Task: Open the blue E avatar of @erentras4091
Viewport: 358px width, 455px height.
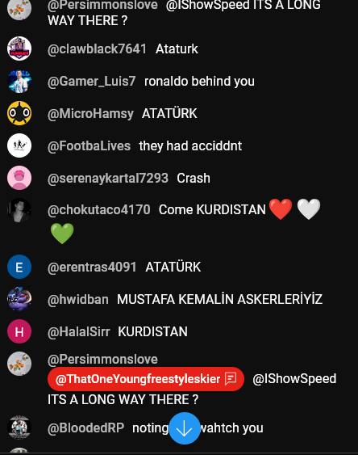Action: click(x=19, y=267)
